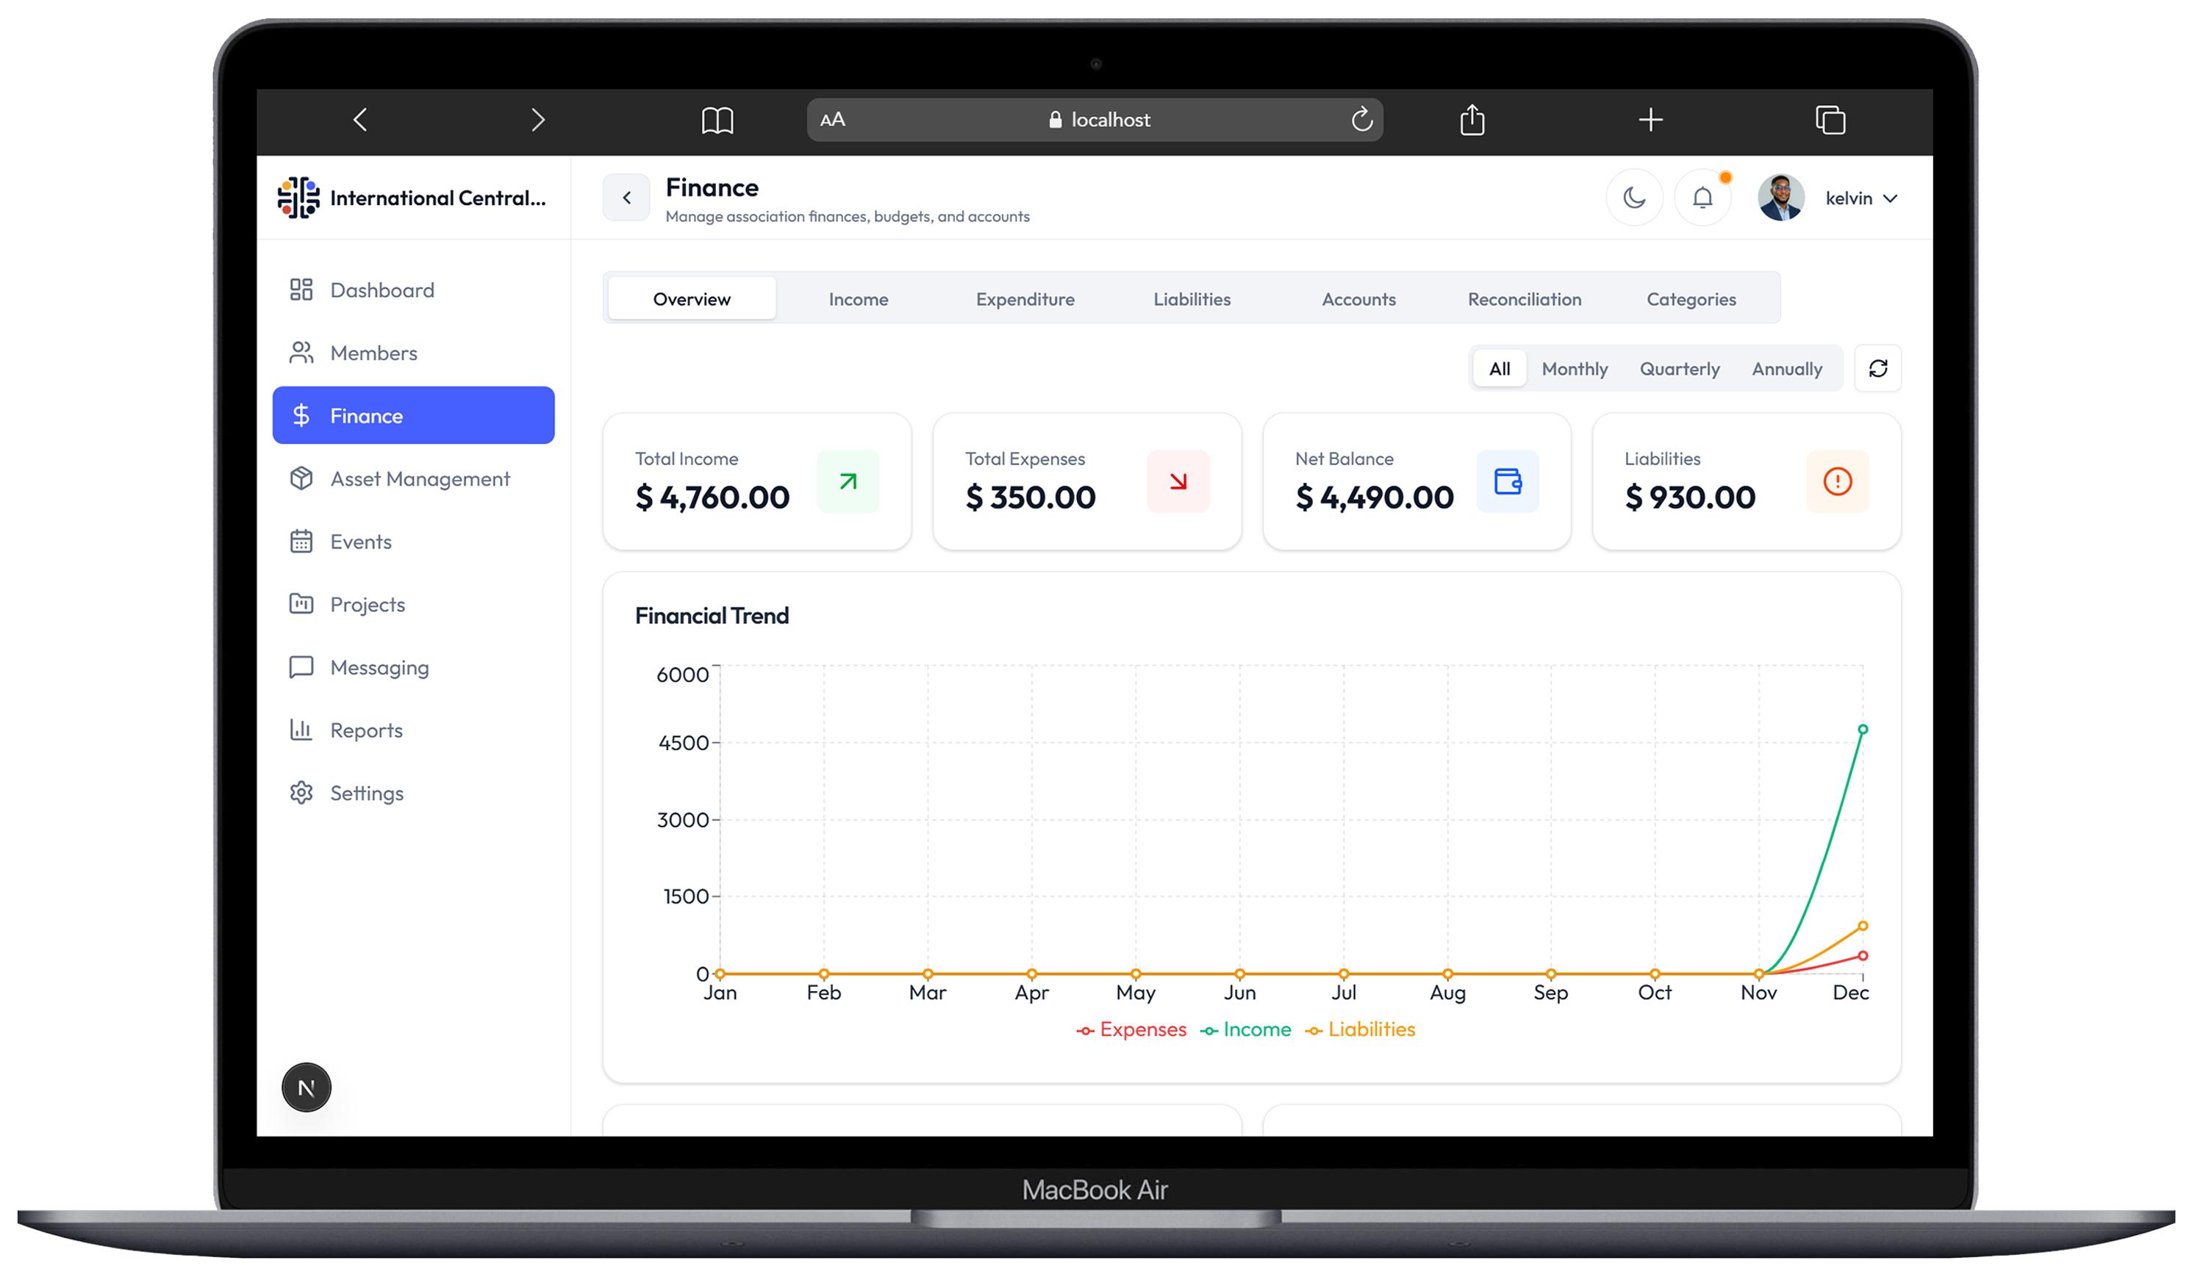Switch filter to Annually

click(1787, 369)
